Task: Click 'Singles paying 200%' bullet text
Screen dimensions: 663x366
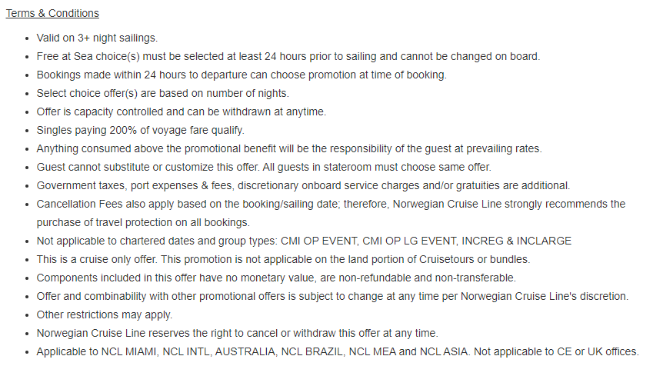Action: pyautogui.click(x=141, y=130)
